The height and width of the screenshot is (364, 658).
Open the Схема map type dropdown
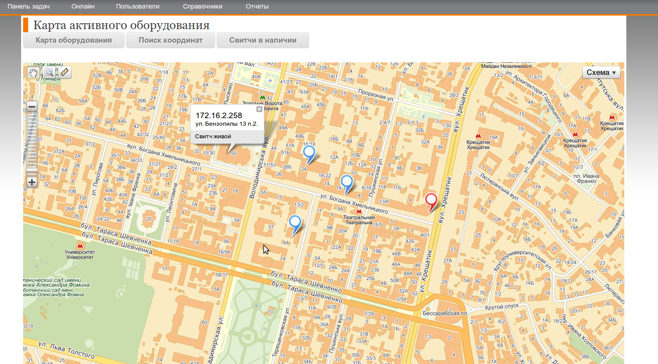[x=601, y=72]
